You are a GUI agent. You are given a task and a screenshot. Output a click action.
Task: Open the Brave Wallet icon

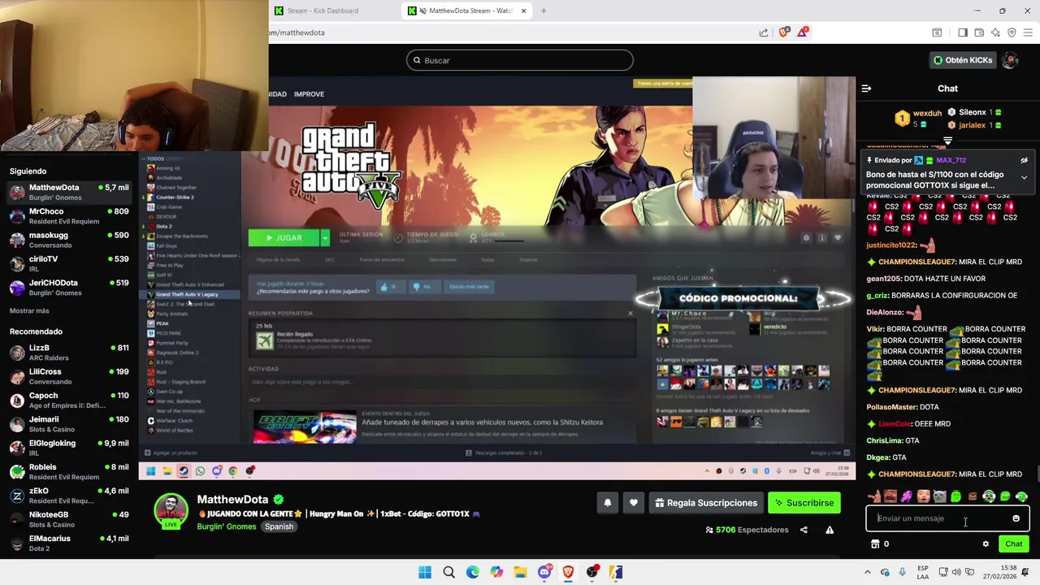[979, 32]
